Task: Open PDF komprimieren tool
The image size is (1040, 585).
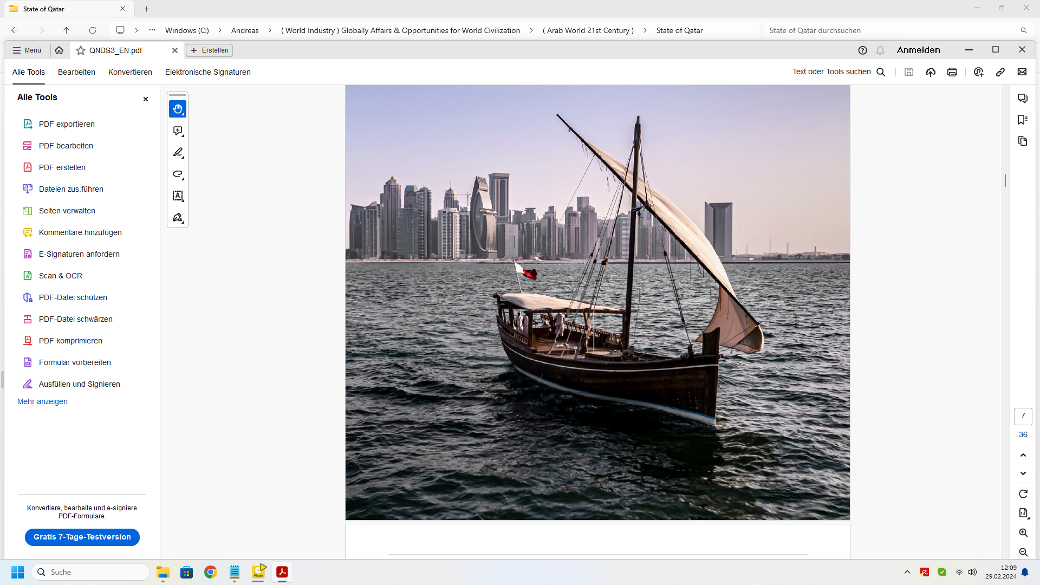Action: pos(70,341)
